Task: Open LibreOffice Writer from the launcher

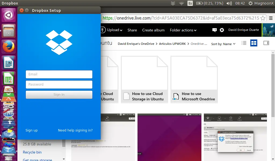Action: click(9, 63)
